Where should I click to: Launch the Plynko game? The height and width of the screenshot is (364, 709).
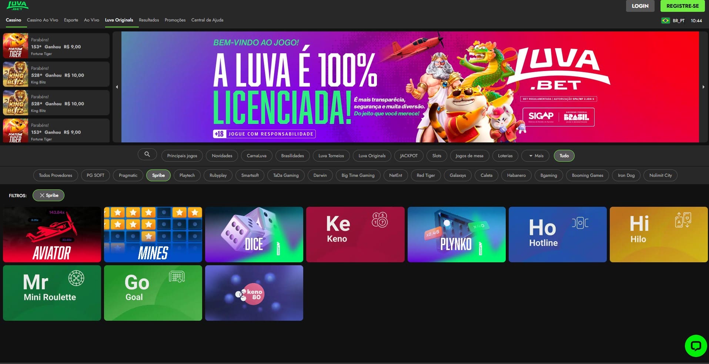[456, 235]
